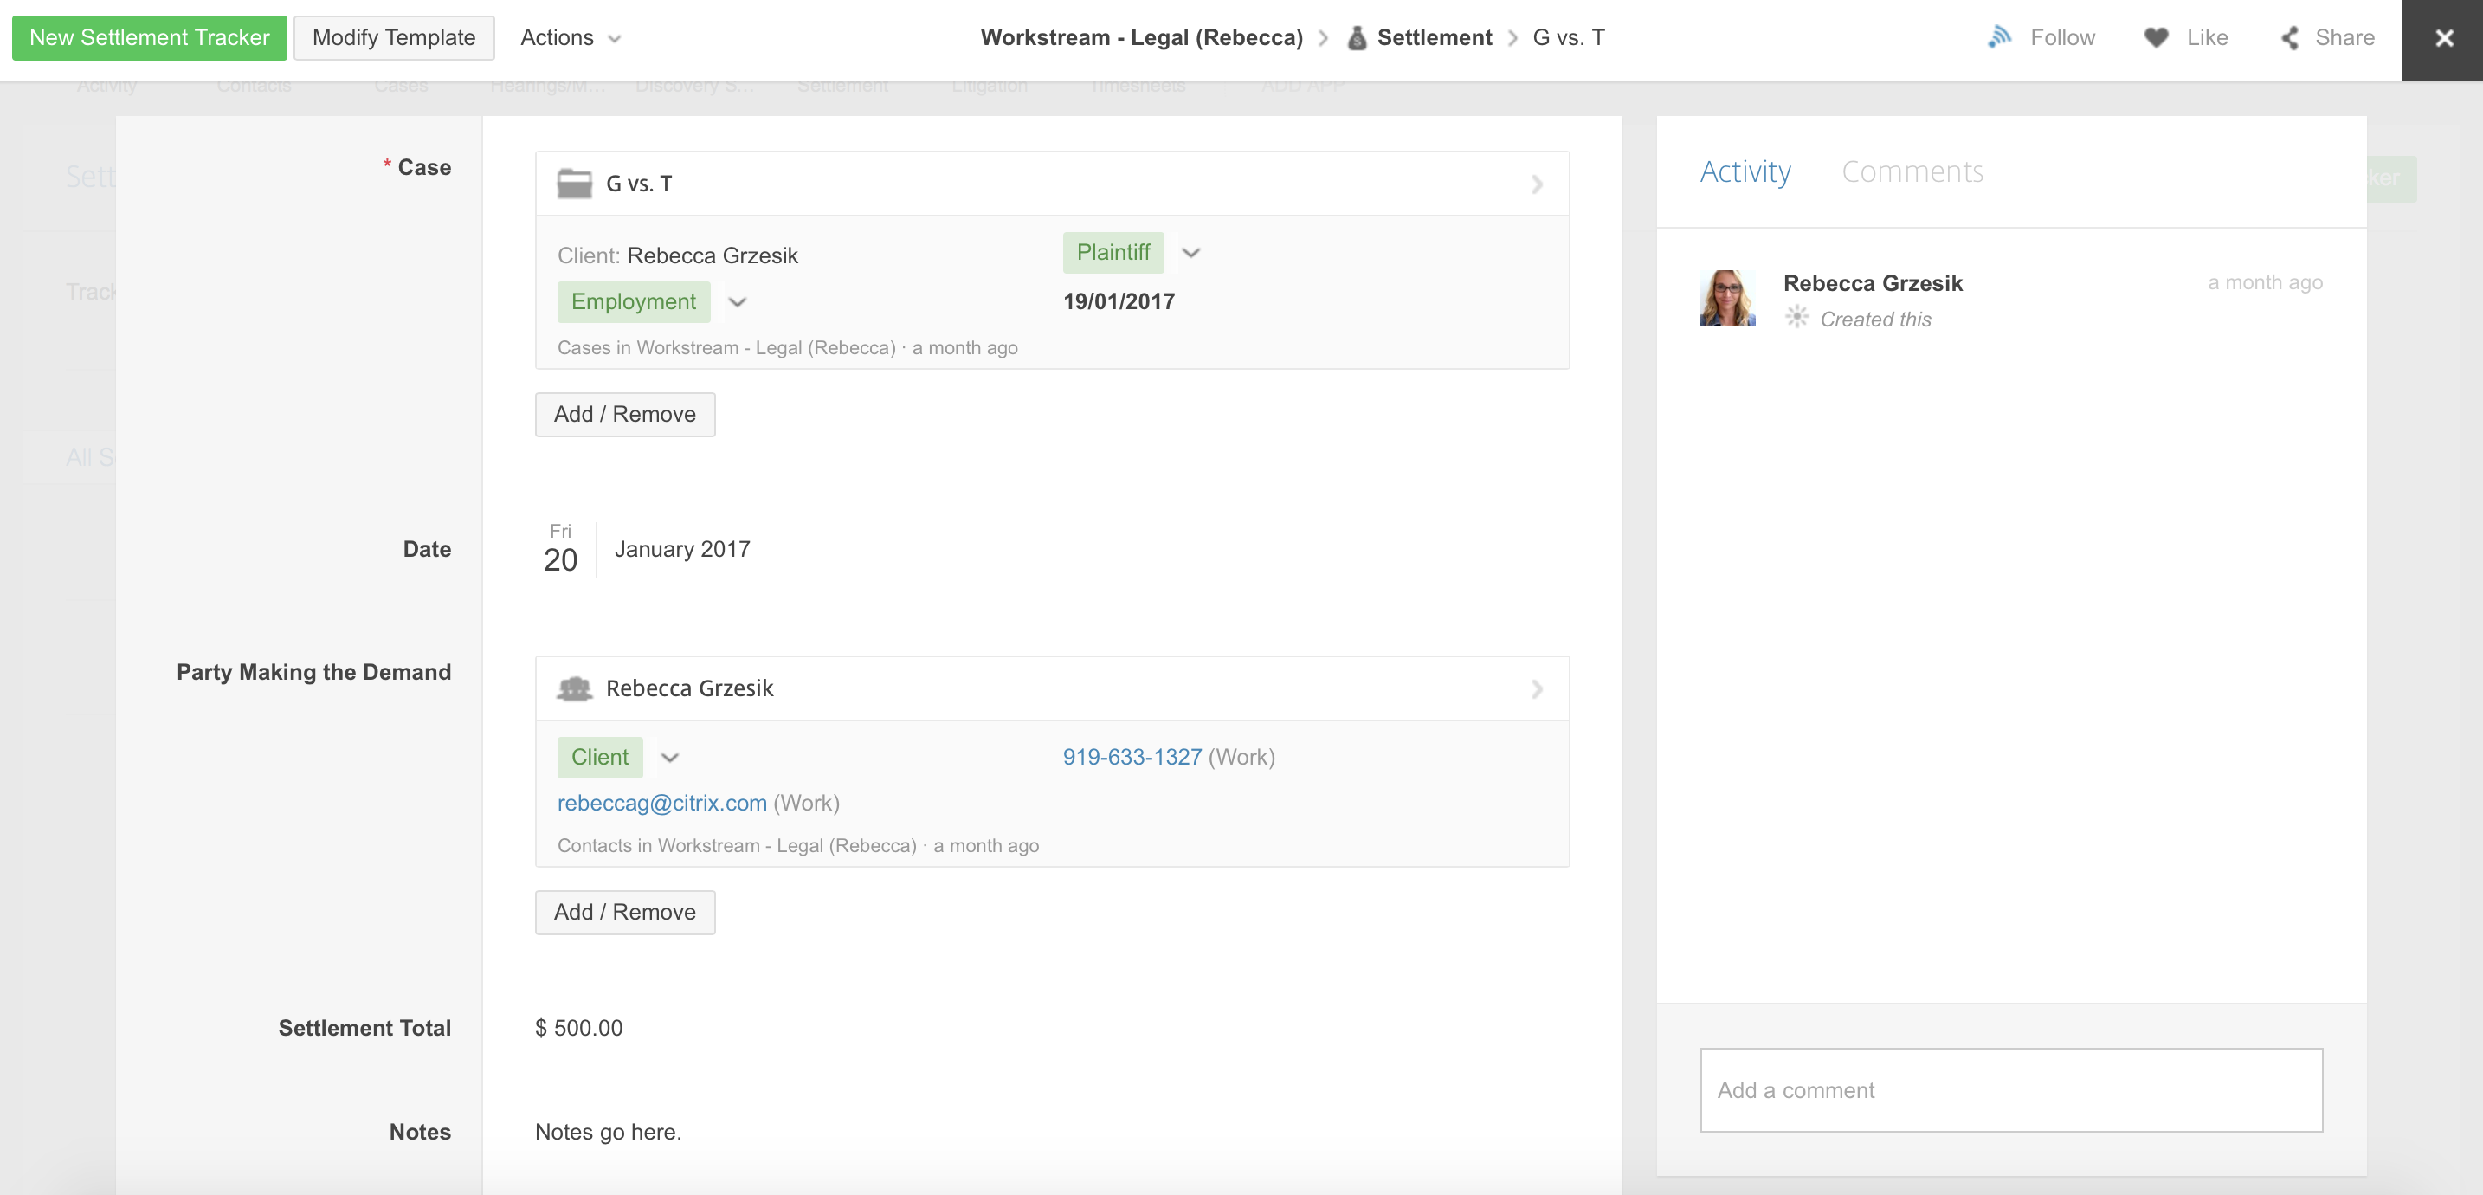
Task: Select the Activity tab
Action: coord(1745,171)
